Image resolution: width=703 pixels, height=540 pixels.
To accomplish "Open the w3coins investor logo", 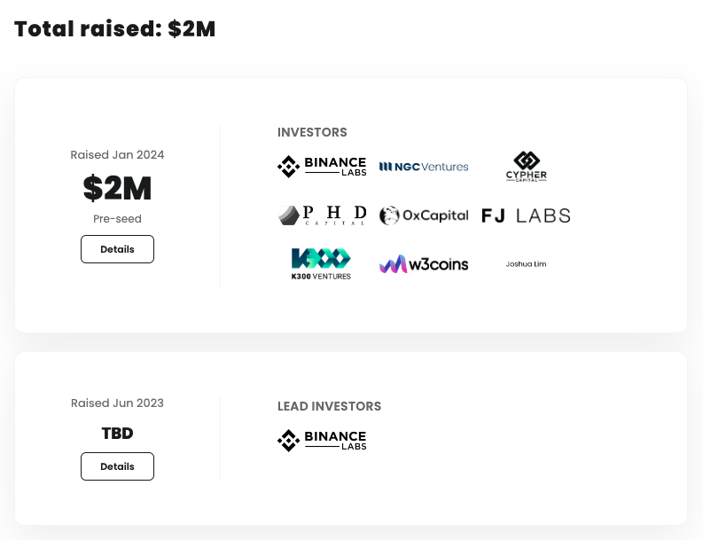I will [x=424, y=264].
